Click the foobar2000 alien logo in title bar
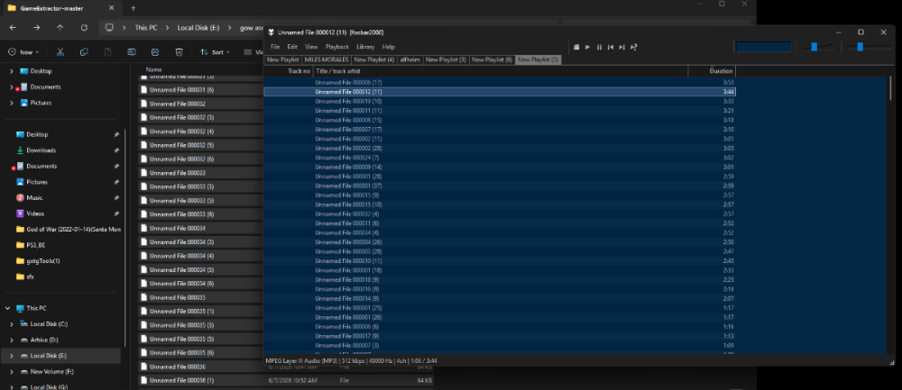 (x=271, y=32)
